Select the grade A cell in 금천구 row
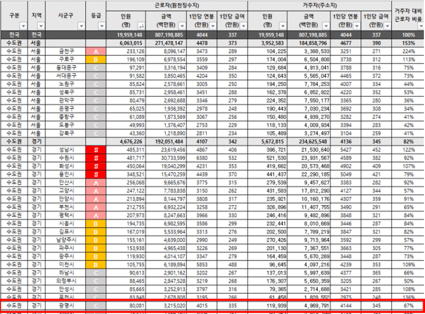This screenshot has height=314, width=425. 96,51
